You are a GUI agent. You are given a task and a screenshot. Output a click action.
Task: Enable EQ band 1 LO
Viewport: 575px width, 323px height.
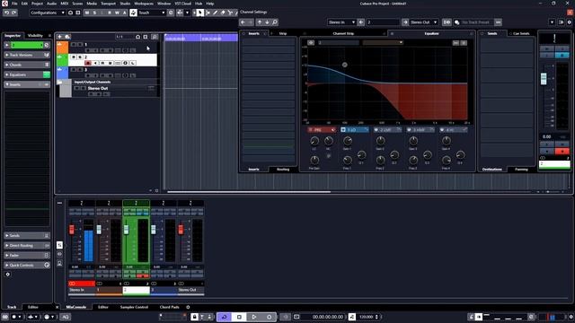point(343,129)
